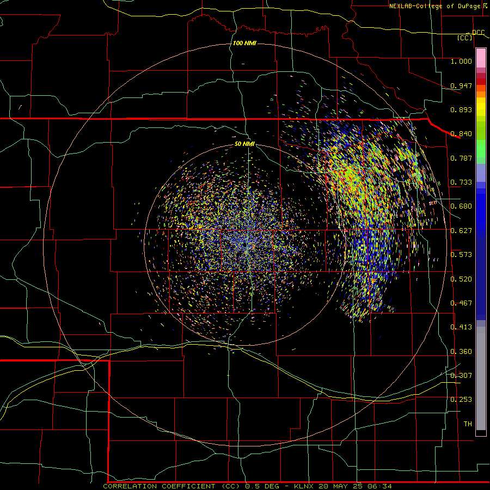The height and width of the screenshot is (490, 490).
Task: Click the 0.787 legend value
Action: coord(461,158)
